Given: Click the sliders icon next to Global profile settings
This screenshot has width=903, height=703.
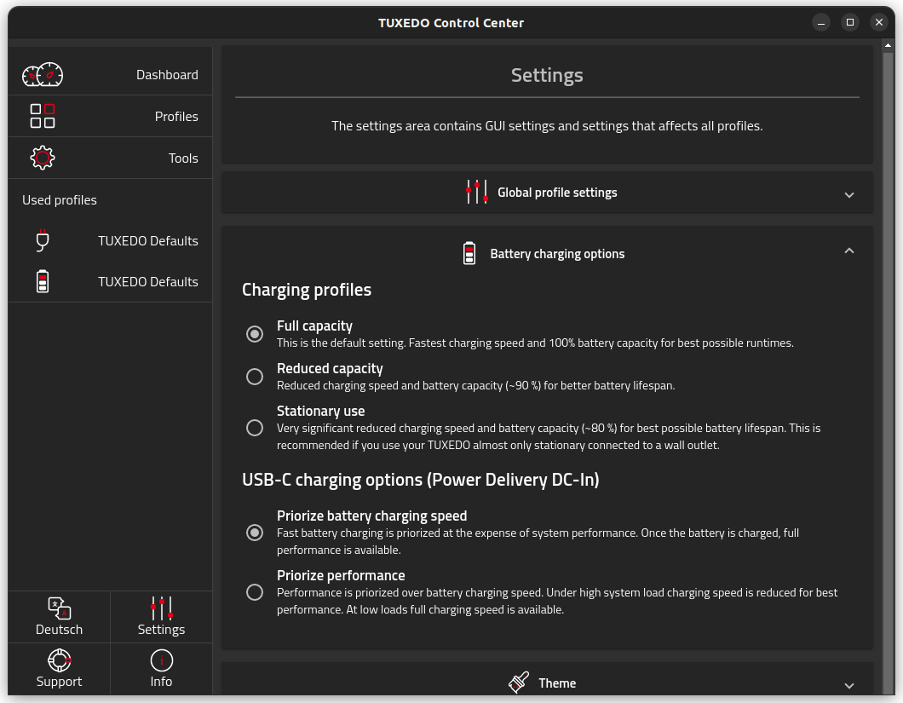Looking at the screenshot, I should coord(476,192).
